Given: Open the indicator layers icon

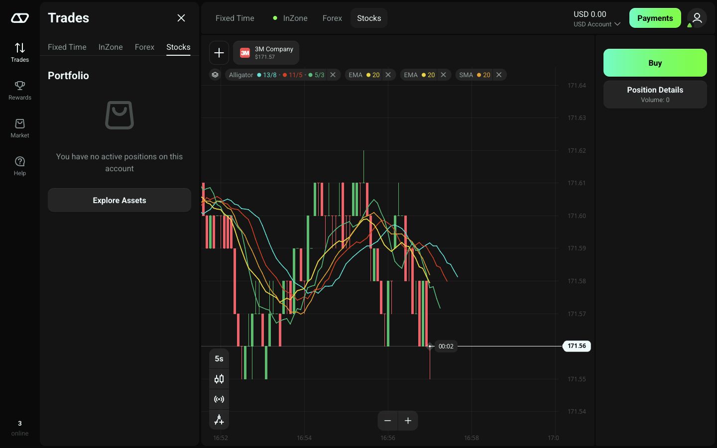Looking at the screenshot, I should pyautogui.click(x=215, y=75).
